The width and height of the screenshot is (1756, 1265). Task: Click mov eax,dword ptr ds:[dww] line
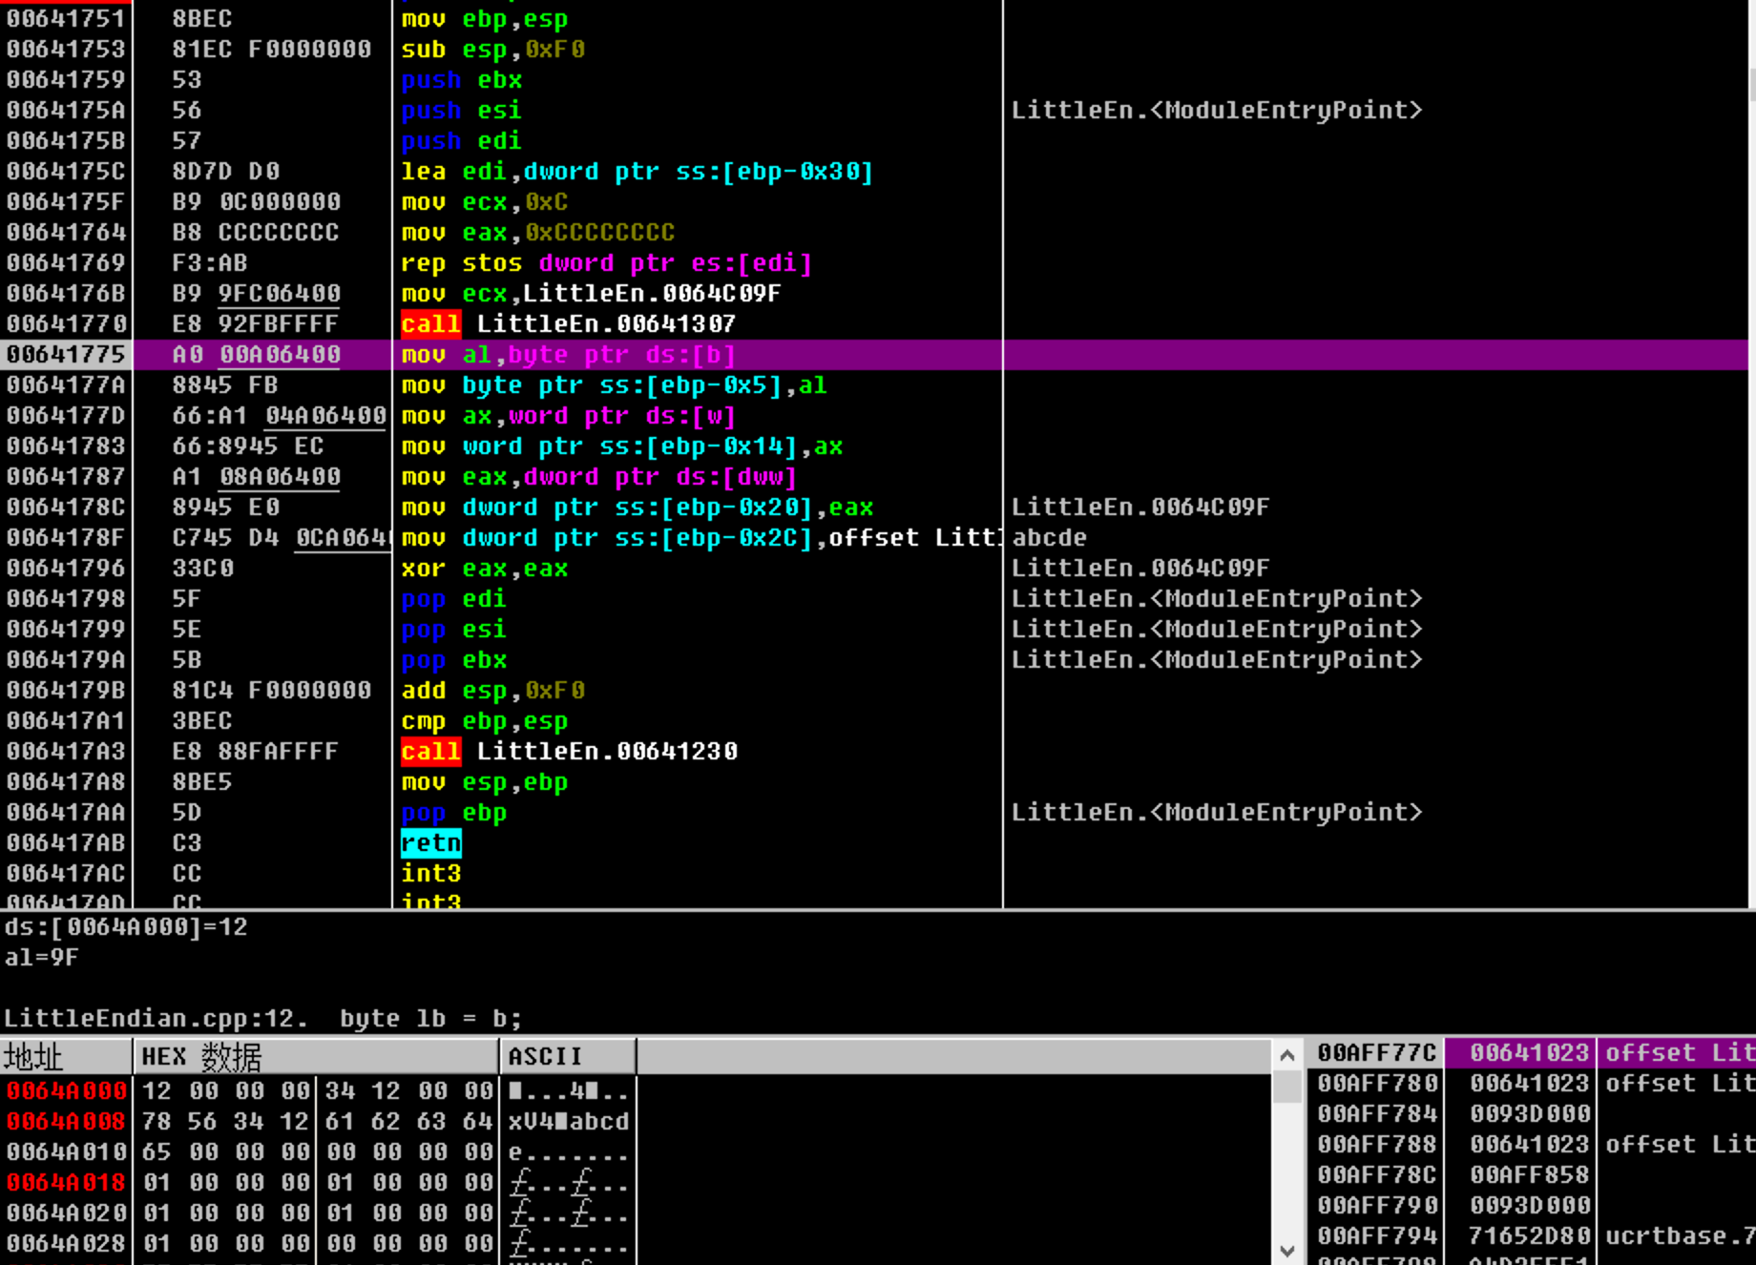(598, 477)
